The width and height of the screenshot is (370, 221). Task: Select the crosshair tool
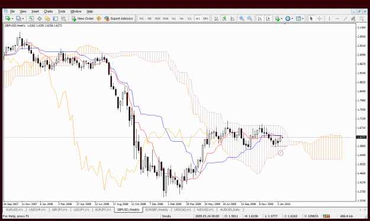(319, 18)
